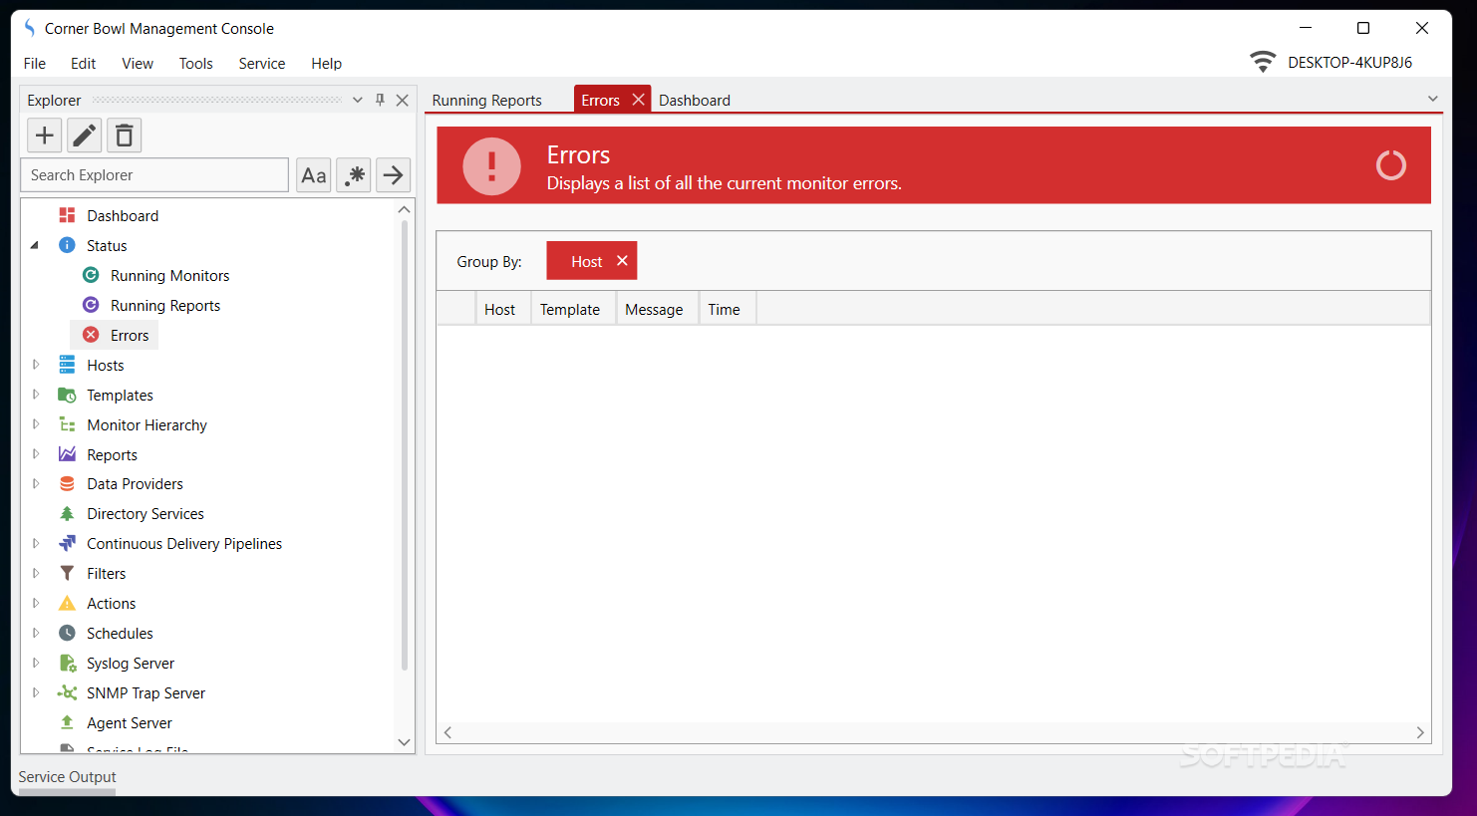Toggle match case Aa search option
This screenshot has width=1477, height=816.
pos(314,175)
